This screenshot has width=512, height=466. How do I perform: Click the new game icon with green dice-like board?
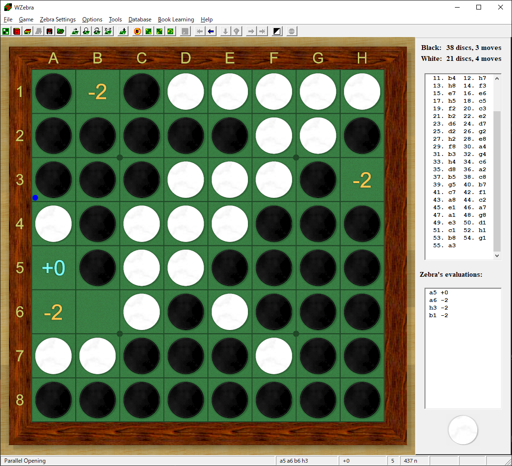pyautogui.click(x=6, y=31)
